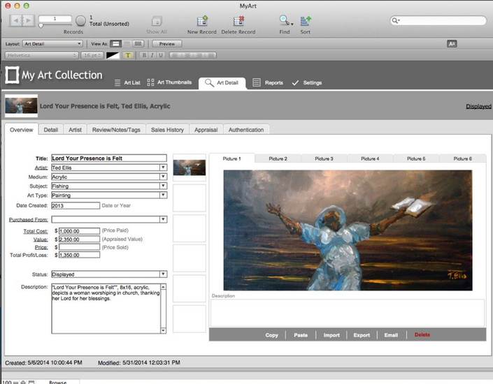493x384 pixels.
Task: Expand the Subject dropdown arrow
Action: pos(163,186)
